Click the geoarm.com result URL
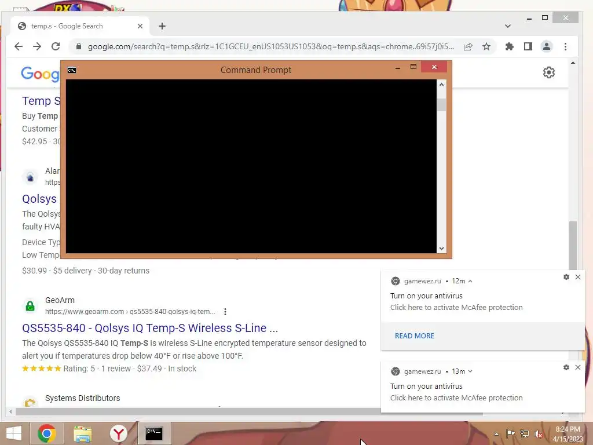This screenshot has width=593, height=445. pos(130,312)
